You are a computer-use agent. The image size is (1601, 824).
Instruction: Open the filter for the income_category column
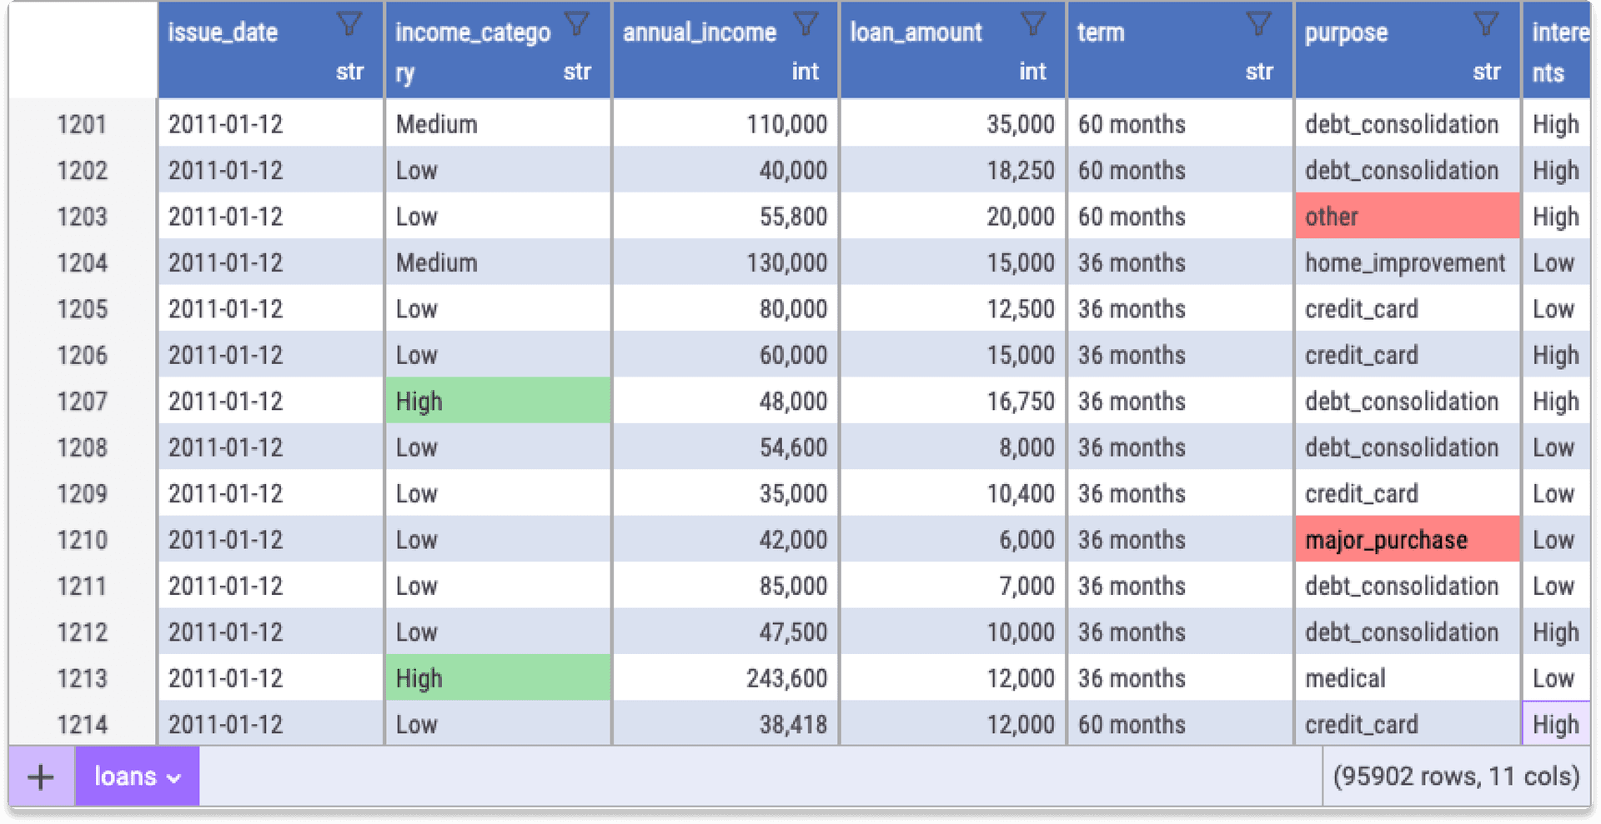[x=576, y=23]
